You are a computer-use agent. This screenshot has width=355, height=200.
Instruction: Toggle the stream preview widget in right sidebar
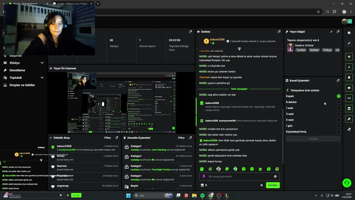click(x=349, y=57)
